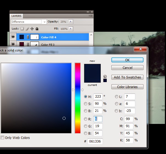The width and height of the screenshot is (166, 154).
Task: Collapse the Layers panel with the double-arrow icon
Action: pos(88,12)
